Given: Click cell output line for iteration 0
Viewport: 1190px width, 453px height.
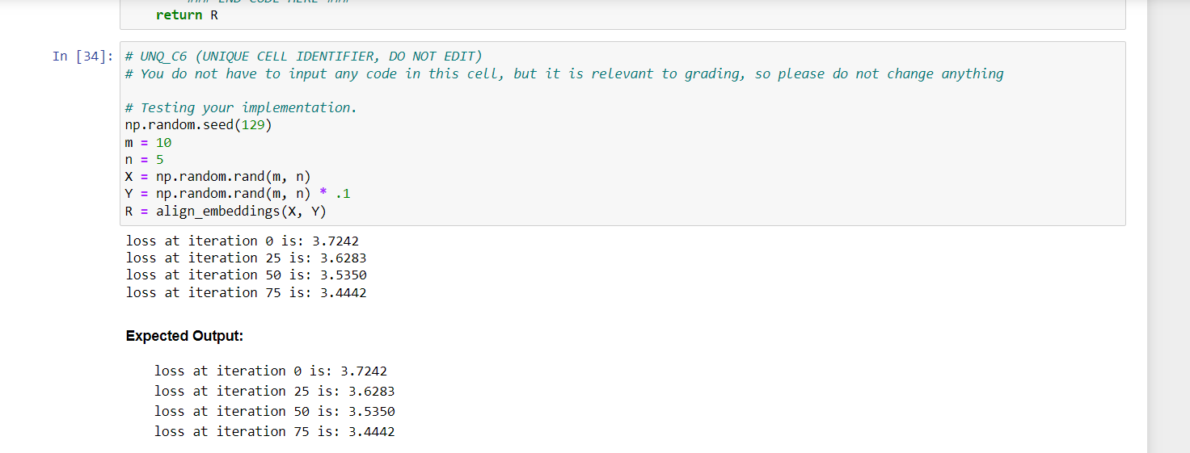Looking at the screenshot, I should (243, 241).
